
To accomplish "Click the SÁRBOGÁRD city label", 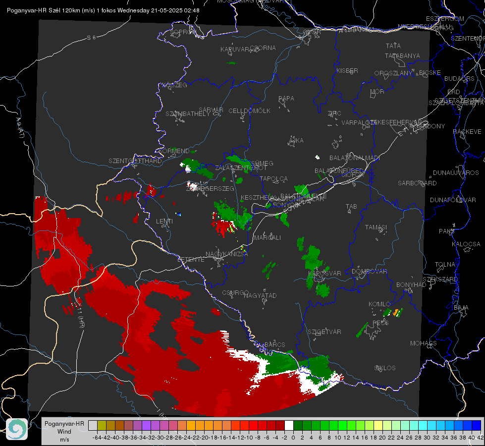I will tap(417, 183).
